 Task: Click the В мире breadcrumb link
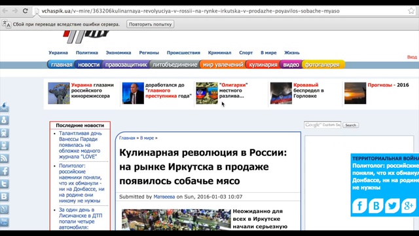(x=147, y=138)
